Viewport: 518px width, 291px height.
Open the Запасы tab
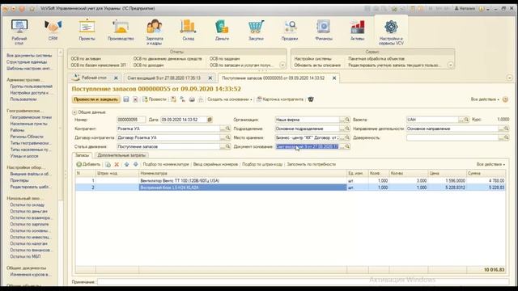tap(82, 155)
